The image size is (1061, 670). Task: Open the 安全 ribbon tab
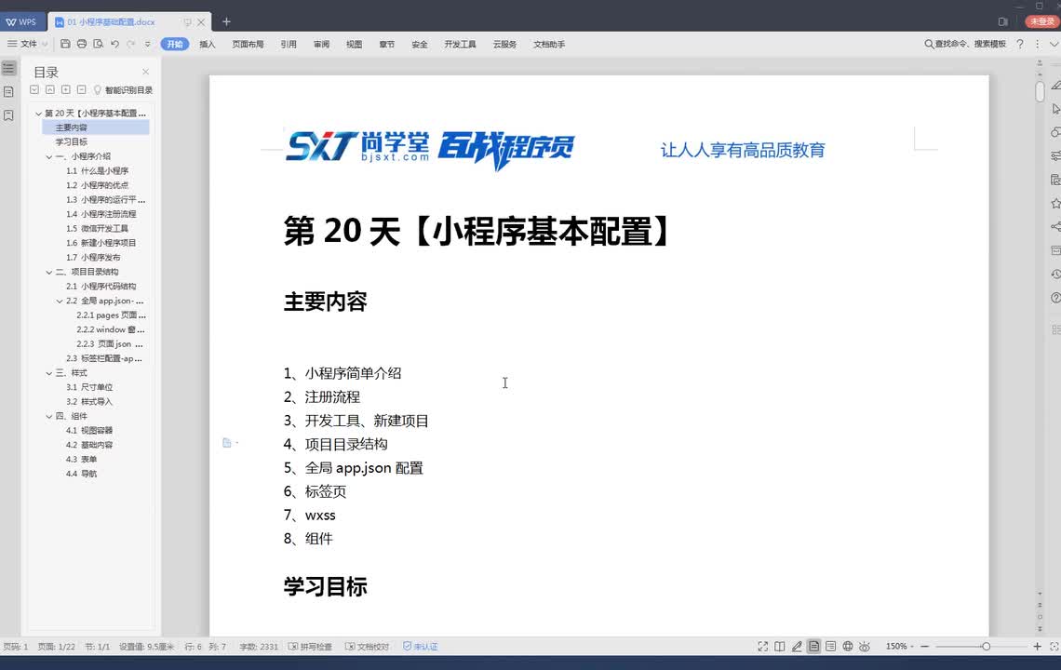coord(420,44)
